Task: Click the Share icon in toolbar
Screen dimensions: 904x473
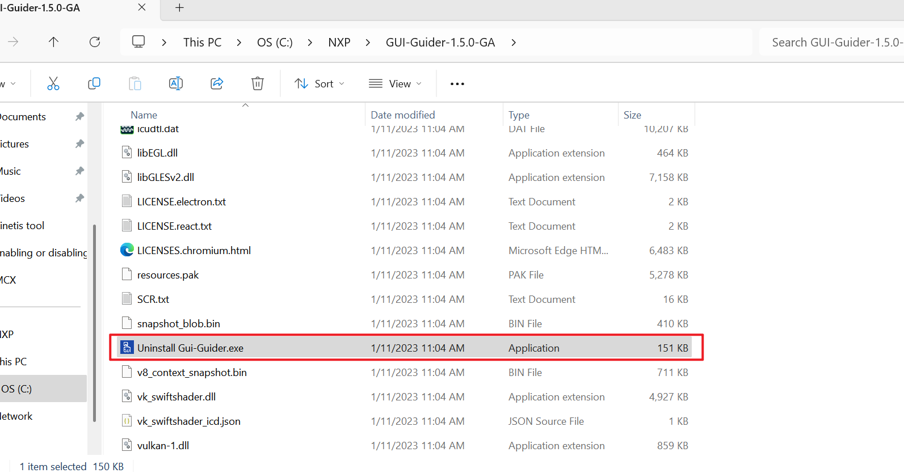Action: click(217, 83)
